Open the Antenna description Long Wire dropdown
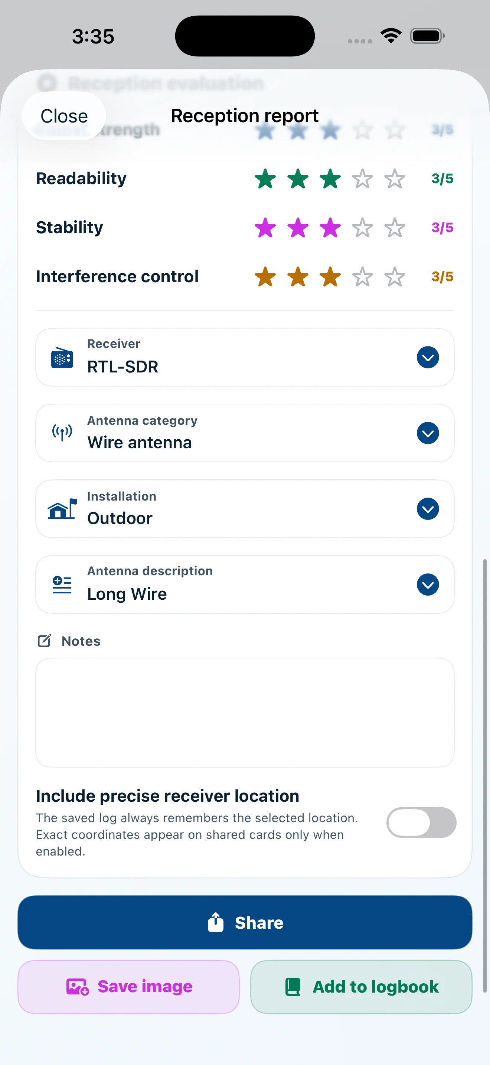Image resolution: width=490 pixels, height=1065 pixels. click(428, 584)
